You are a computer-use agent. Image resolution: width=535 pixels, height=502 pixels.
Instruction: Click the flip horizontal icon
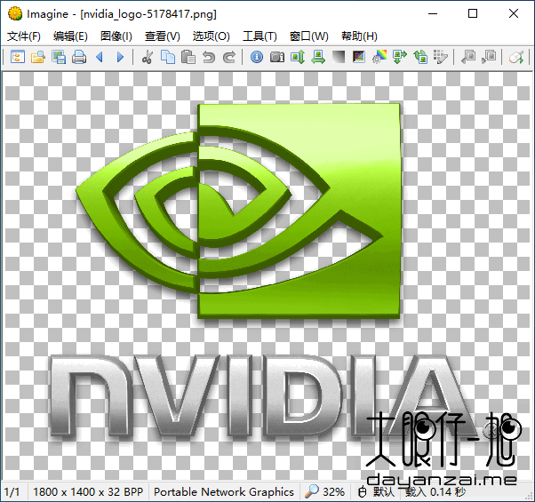pos(318,57)
